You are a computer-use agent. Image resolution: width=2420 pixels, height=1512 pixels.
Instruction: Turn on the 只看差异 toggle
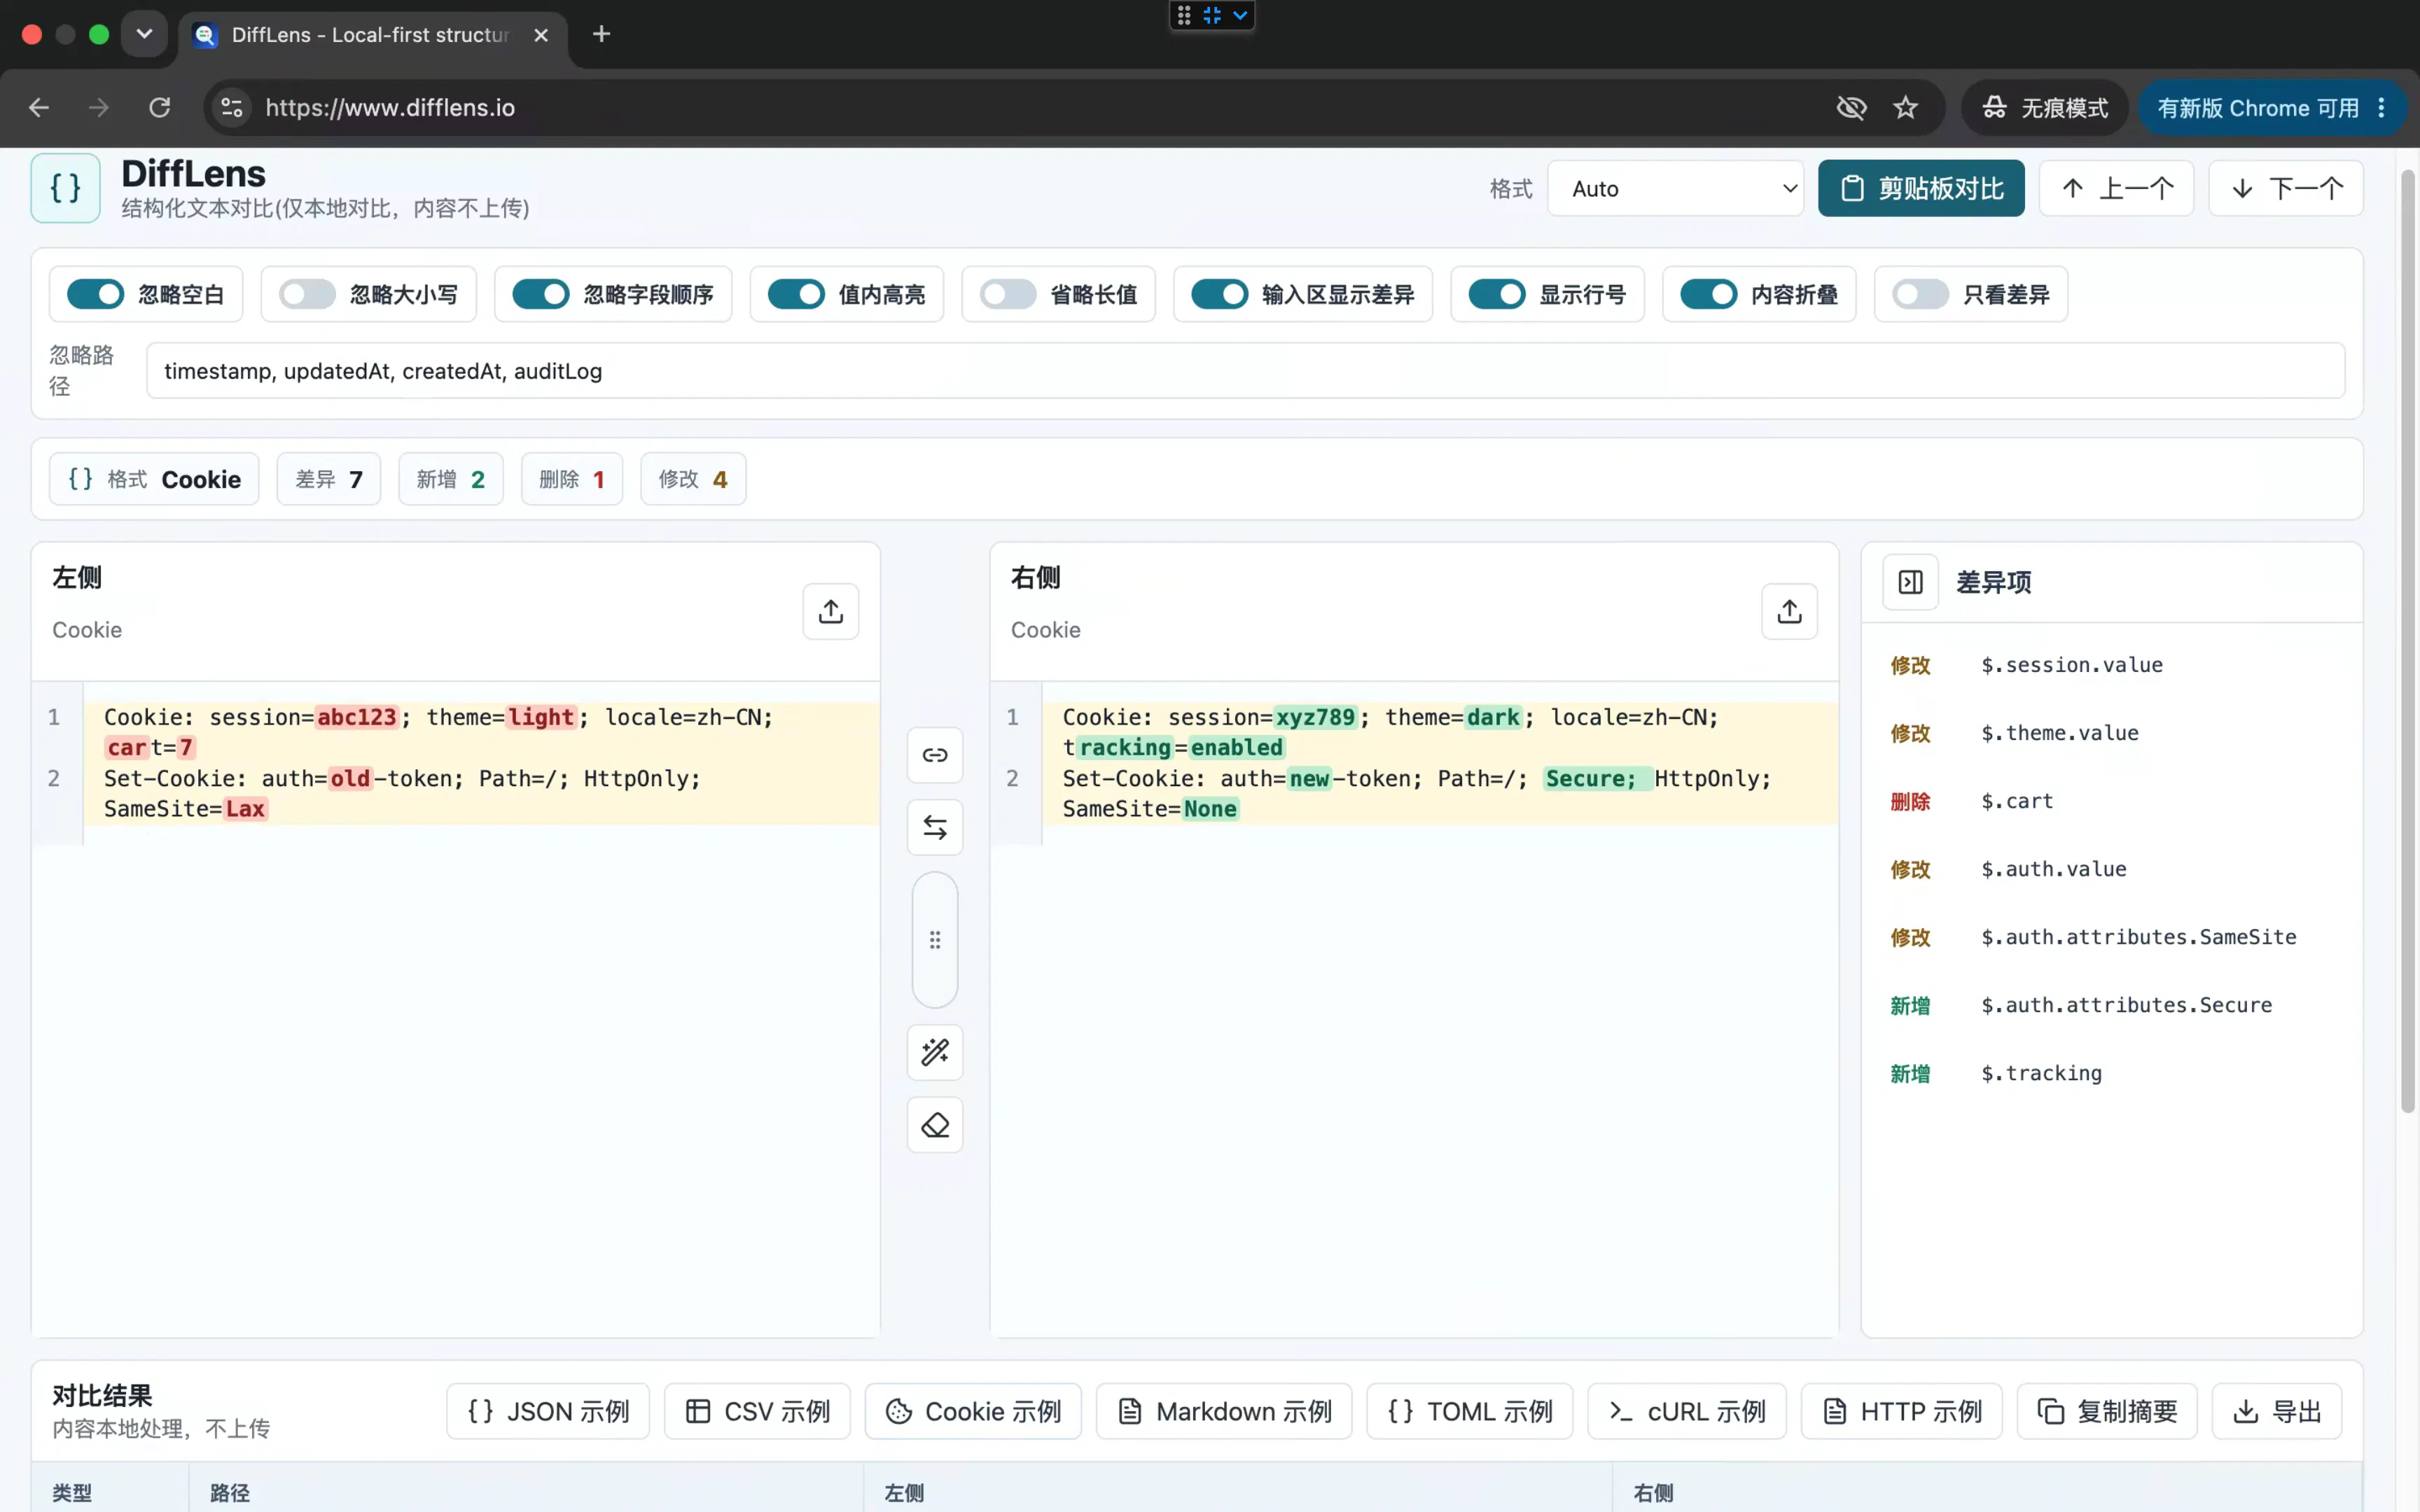tap(1920, 294)
